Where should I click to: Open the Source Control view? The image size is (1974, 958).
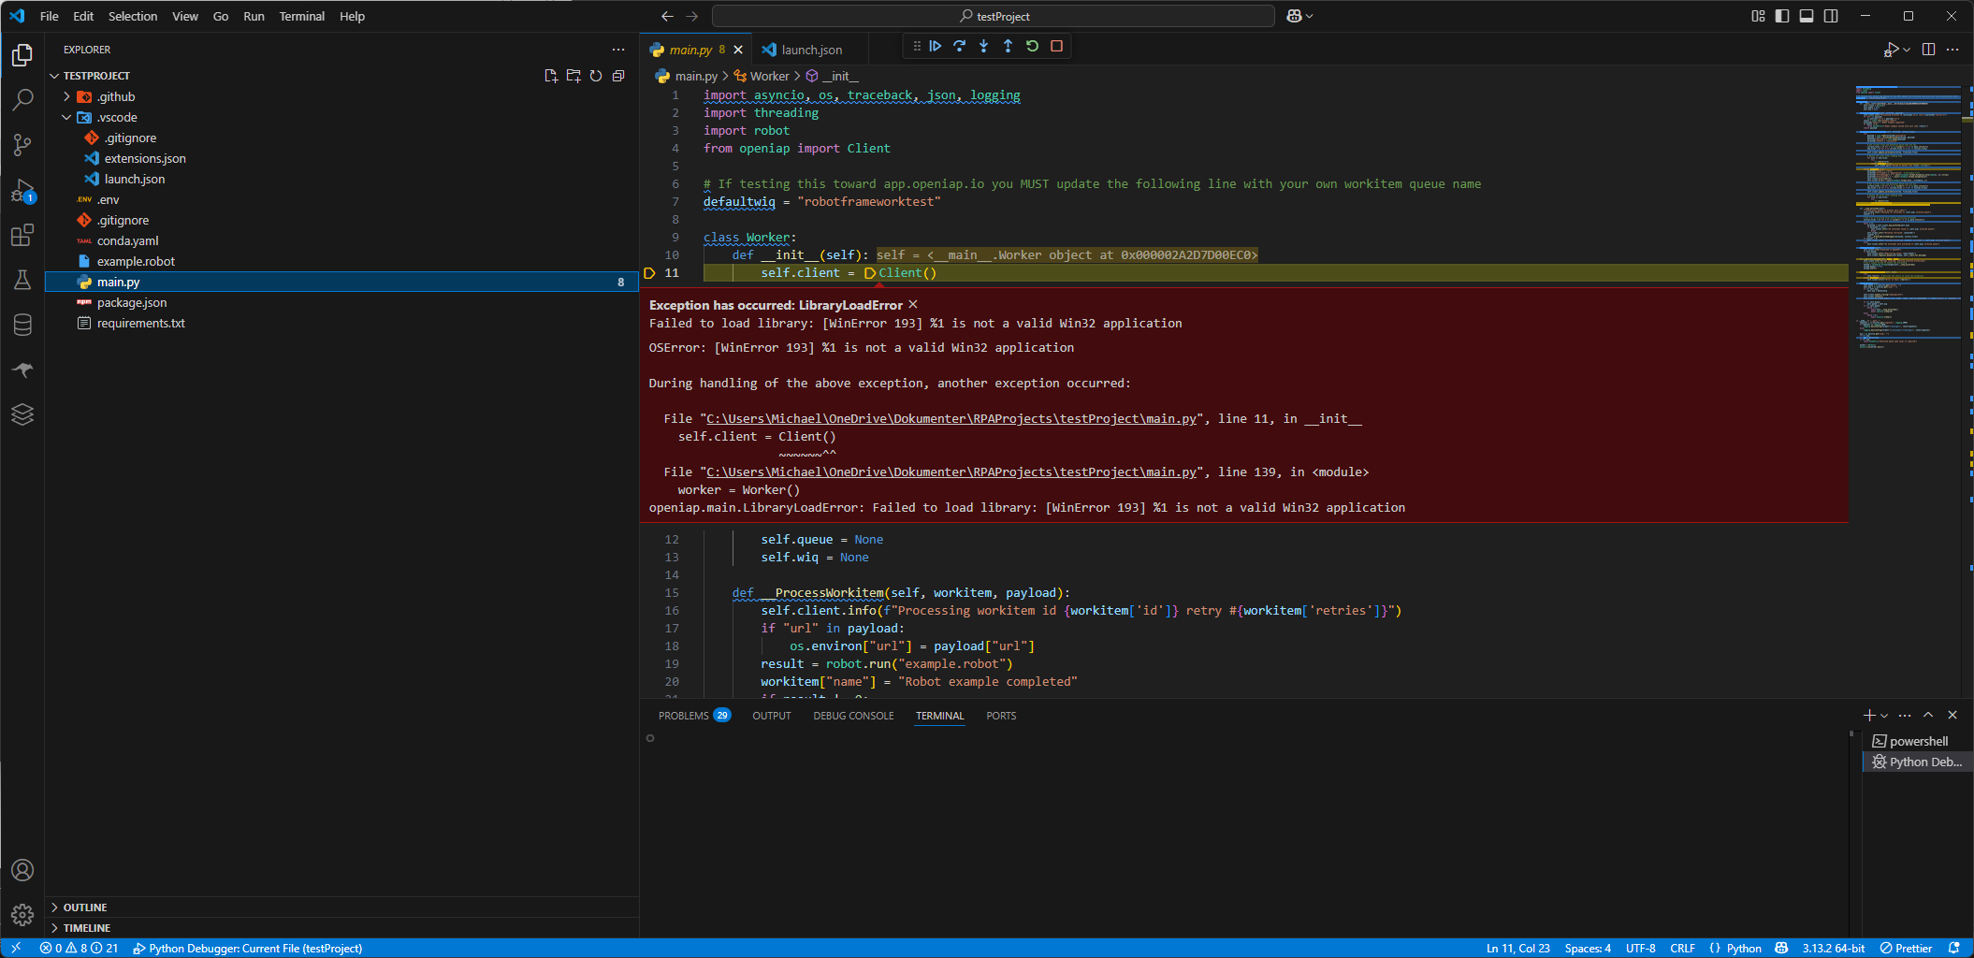[22, 144]
